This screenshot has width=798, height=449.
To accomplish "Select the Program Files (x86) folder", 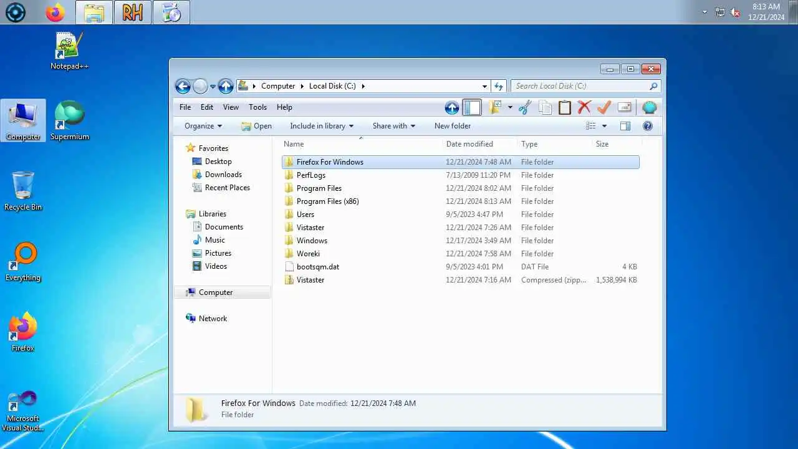I will [460, 201].
